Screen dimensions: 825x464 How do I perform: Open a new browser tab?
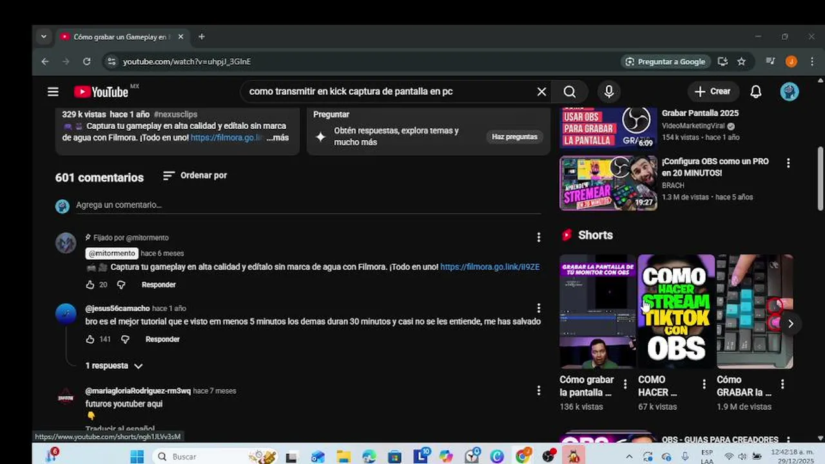pyautogui.click(x=201, y=37)
